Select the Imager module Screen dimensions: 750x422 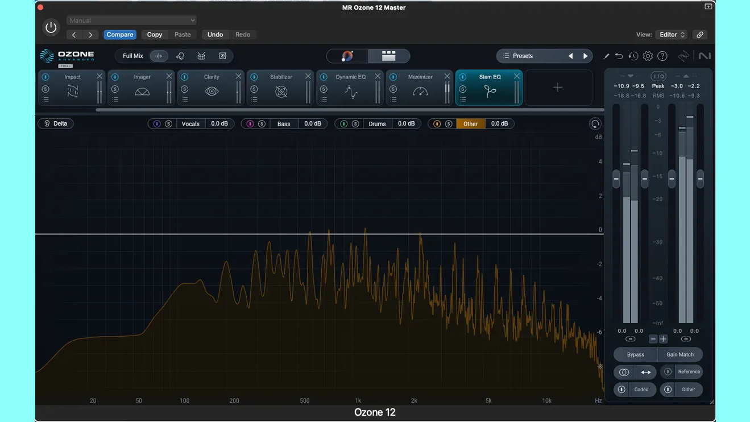pyautogui.click(x=142, y=91)
